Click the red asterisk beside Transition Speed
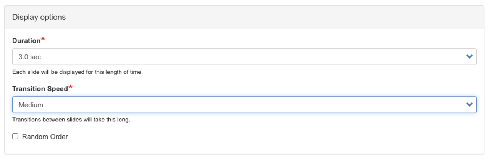This screenshot has width=489, height=161. [x=70, y=87]
